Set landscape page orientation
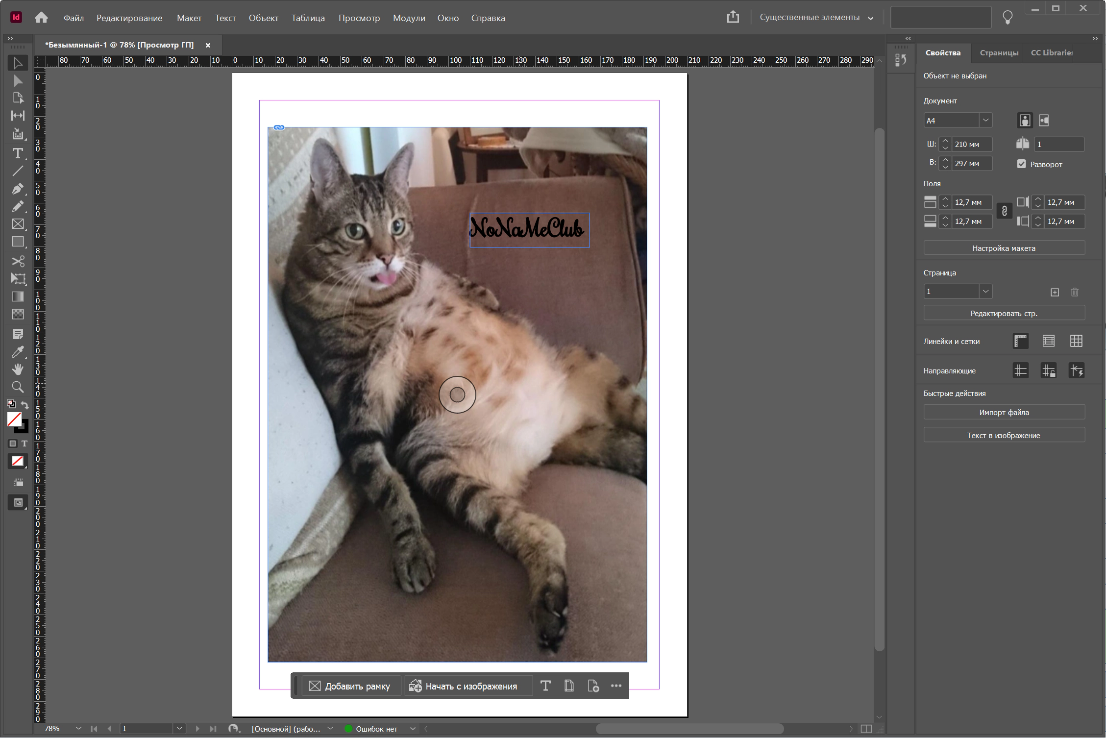The width and height of the screenshot is (1106, 738). click(1044, 121)
